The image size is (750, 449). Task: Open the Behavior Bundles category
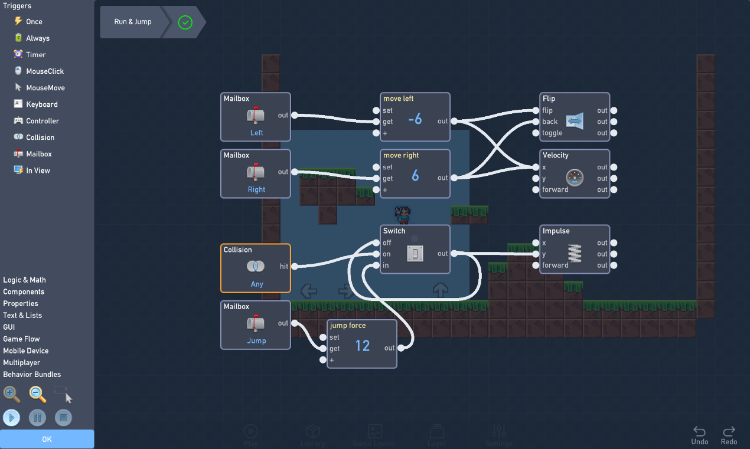click(32, 374)
